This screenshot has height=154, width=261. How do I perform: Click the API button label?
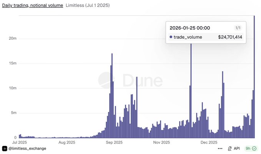click(x=237, y=148)
